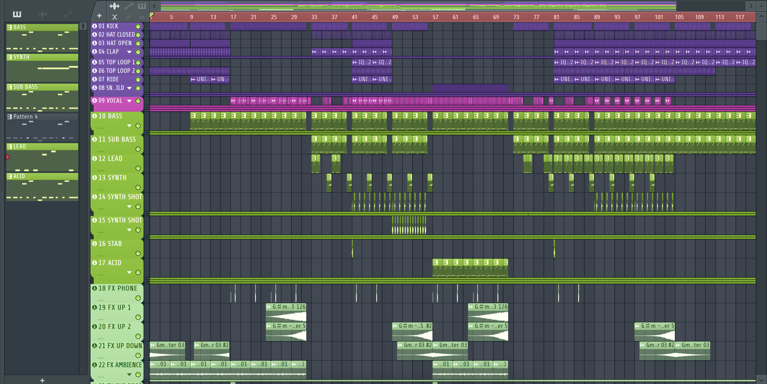This screenshot has width=767, height=384.
Task: Mute the 05 TOP LOOP 1 track
Action: click(x=138, y=62)
